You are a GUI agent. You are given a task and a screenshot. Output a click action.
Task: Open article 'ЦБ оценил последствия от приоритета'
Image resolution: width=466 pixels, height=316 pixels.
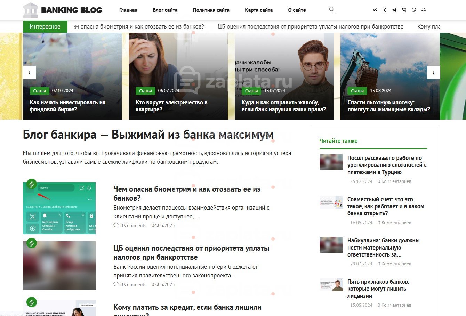pos(191,253)
